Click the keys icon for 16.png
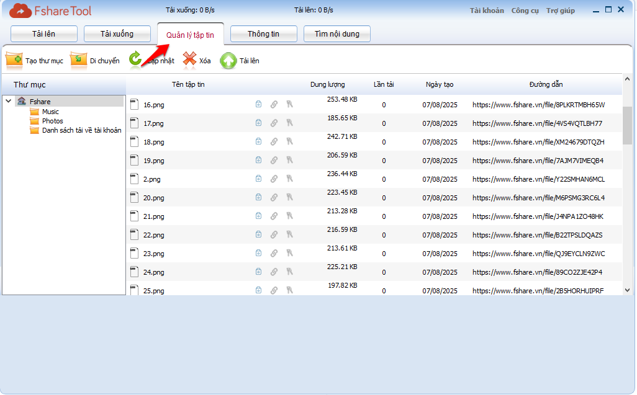Viewport: 637px width, 395px height. [289, 104]
